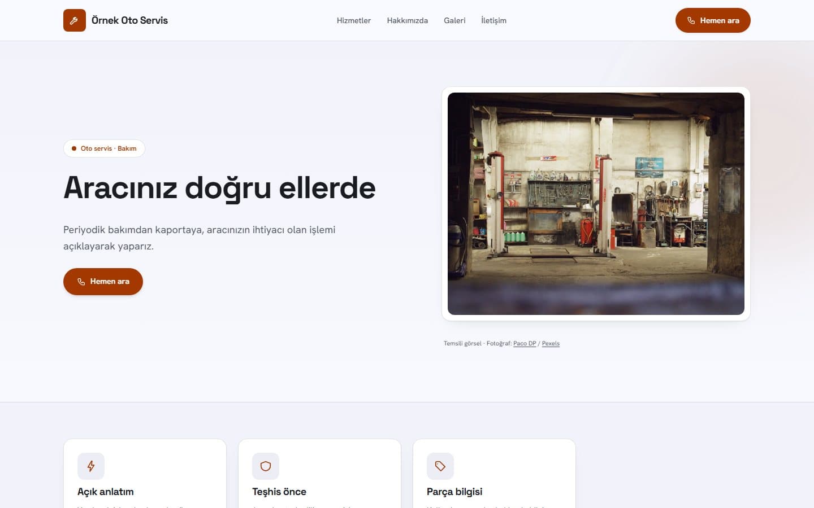Open the Hakkımızda navigation link
The height and width of the screenshot is (508, 814).
tap(408, 20)
